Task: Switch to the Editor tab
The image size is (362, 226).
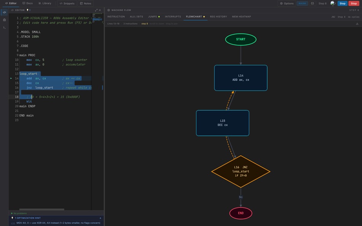Action: (x=11, y=3)
